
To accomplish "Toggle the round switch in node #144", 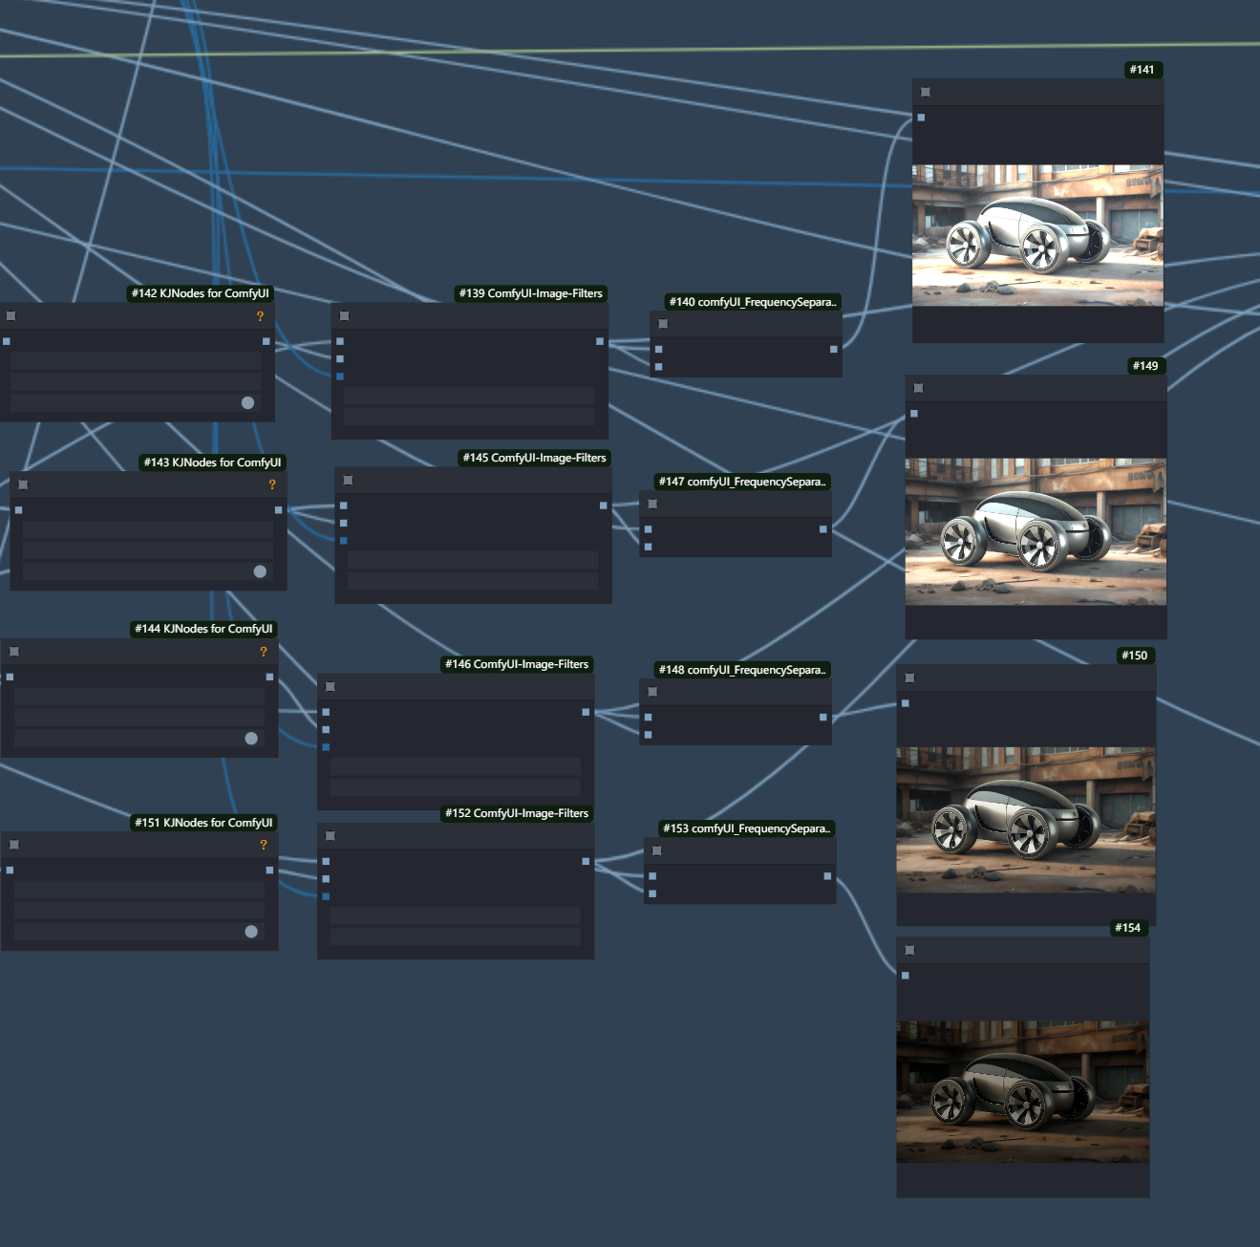I will (x=251, y=738).
